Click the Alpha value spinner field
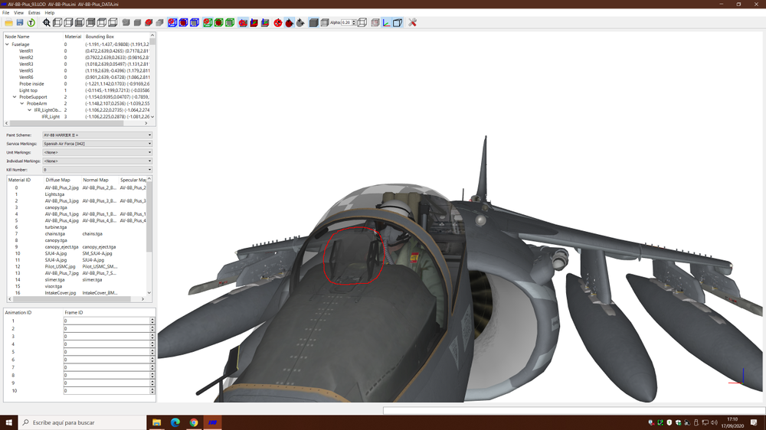 click(346, 22)
